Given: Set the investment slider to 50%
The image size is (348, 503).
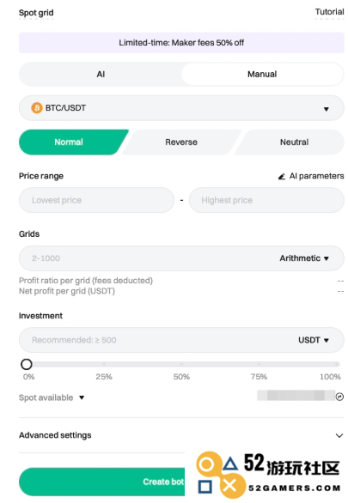Looking at the screenshot, I should click(x=181, y=365).
